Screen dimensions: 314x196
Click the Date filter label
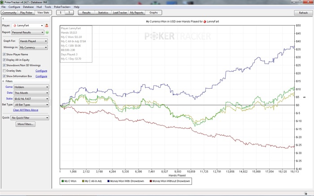pyautogui.click(x=10, y=93)
